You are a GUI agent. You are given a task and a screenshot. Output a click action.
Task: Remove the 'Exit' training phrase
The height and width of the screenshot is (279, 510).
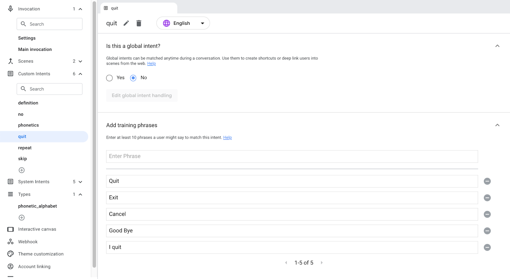(x=487, y=198)
